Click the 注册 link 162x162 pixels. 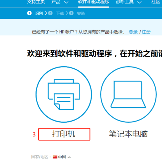pos(146,32)
